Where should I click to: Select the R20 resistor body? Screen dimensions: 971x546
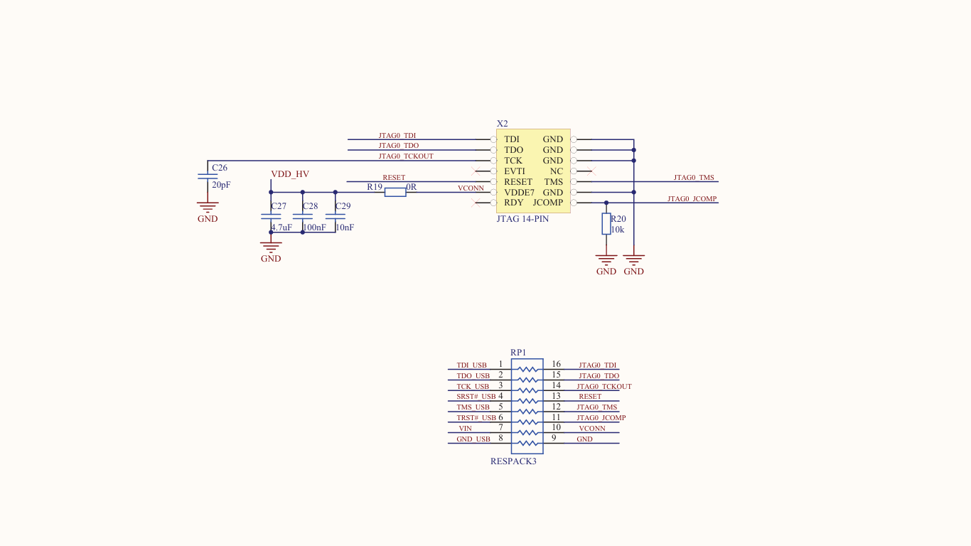(606, 224)
